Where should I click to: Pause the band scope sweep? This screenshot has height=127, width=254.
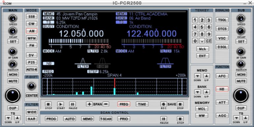[73, 104]
